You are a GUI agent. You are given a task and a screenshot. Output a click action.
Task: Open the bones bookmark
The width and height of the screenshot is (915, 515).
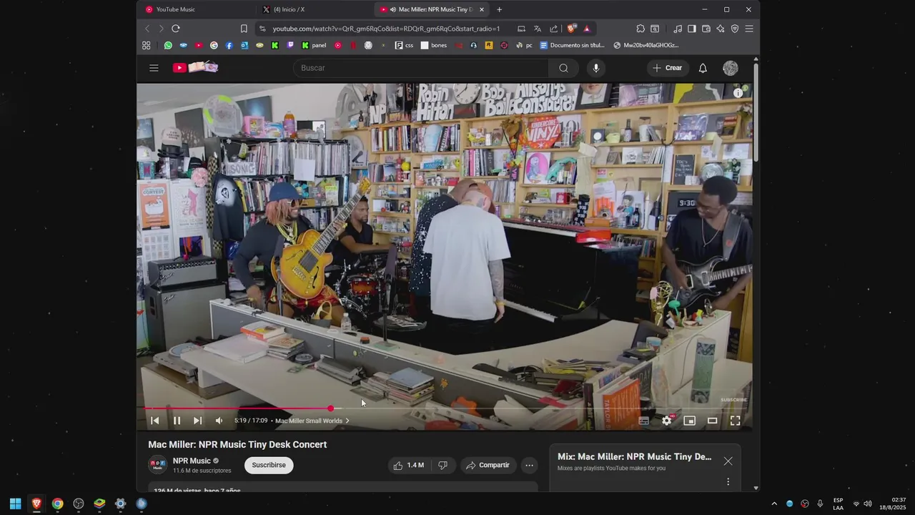point(433,45)
